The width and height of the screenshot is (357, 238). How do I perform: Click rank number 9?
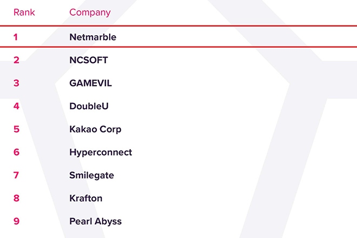(16, 221)
